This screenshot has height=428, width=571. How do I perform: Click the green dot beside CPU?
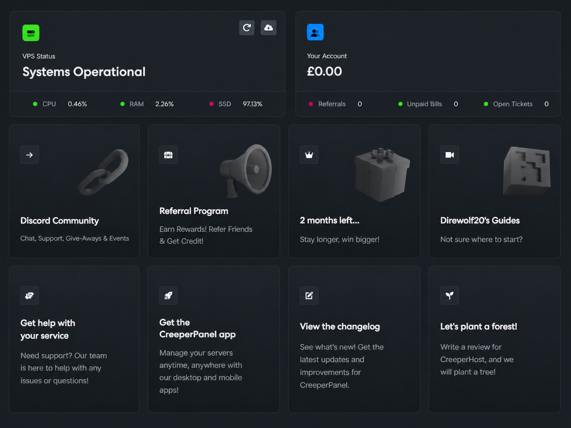click(35, 104)
